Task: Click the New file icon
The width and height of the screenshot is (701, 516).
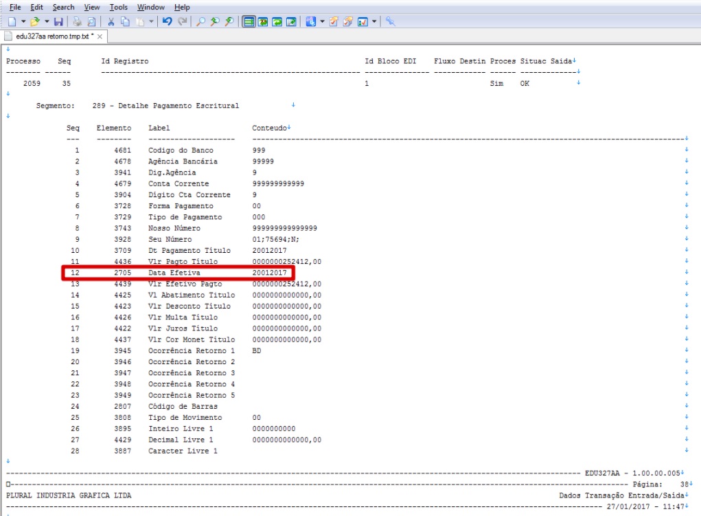Action: tap(12, 21)
